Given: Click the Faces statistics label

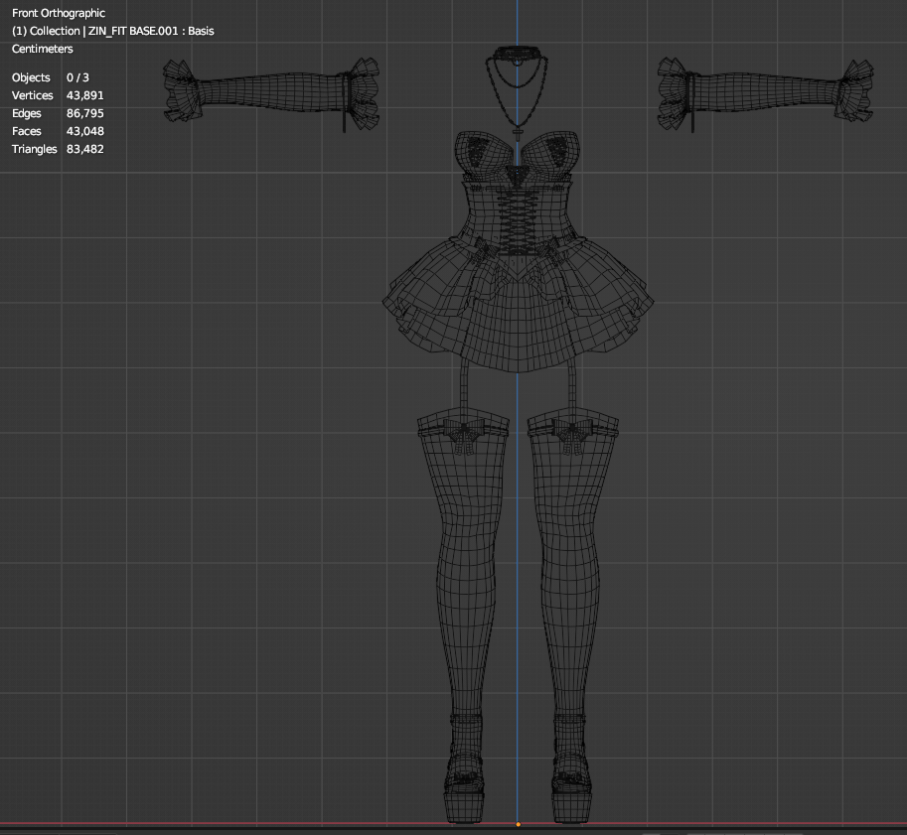Looking at the screenshot, I should click(x=26, y=131).
